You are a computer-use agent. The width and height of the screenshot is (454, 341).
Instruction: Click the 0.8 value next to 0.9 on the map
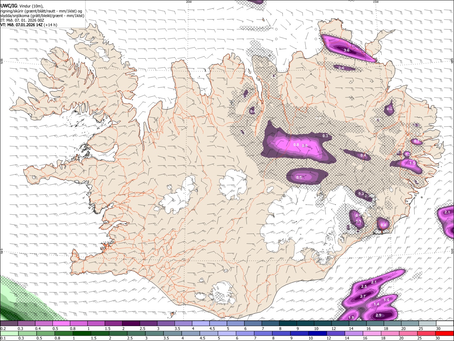[296, 145]
